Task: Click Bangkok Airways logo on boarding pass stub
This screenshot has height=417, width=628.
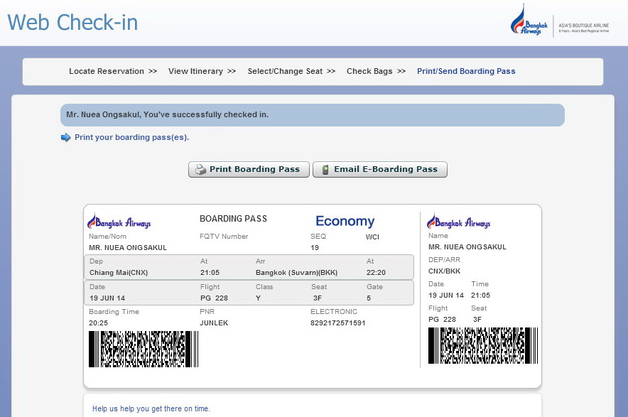Action: (x=459, y=221)
